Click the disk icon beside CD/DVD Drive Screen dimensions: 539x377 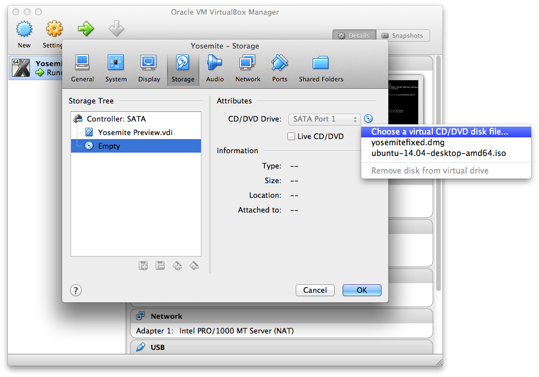point(369,119)
